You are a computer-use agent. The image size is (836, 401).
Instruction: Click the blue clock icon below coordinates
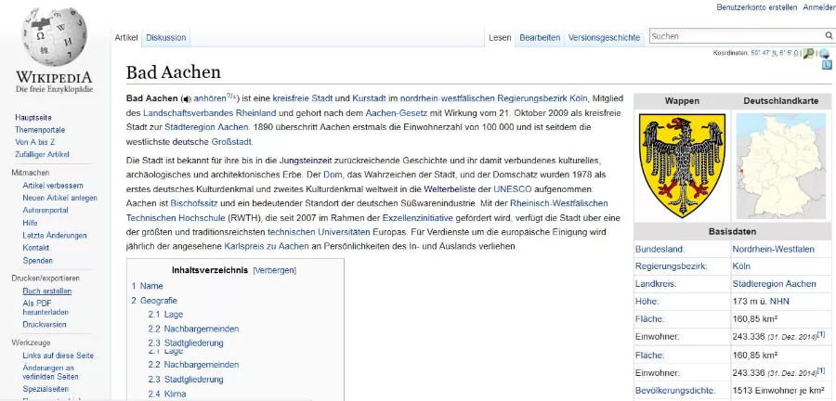coord(826,66)
